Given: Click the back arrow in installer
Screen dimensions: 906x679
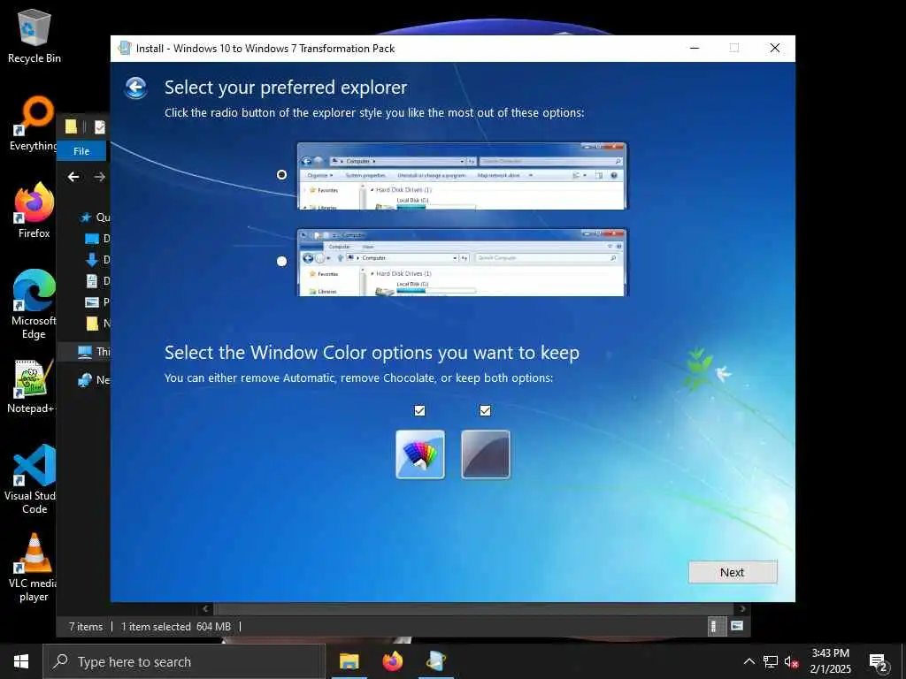Looking at the screenshot, I should [x=135, y=88].
